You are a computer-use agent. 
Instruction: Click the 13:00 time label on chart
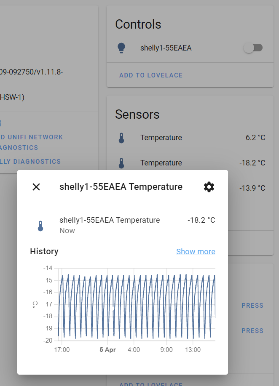(193, 350)
